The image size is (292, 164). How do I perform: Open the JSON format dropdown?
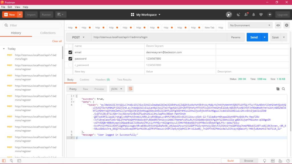pos(117,89)
